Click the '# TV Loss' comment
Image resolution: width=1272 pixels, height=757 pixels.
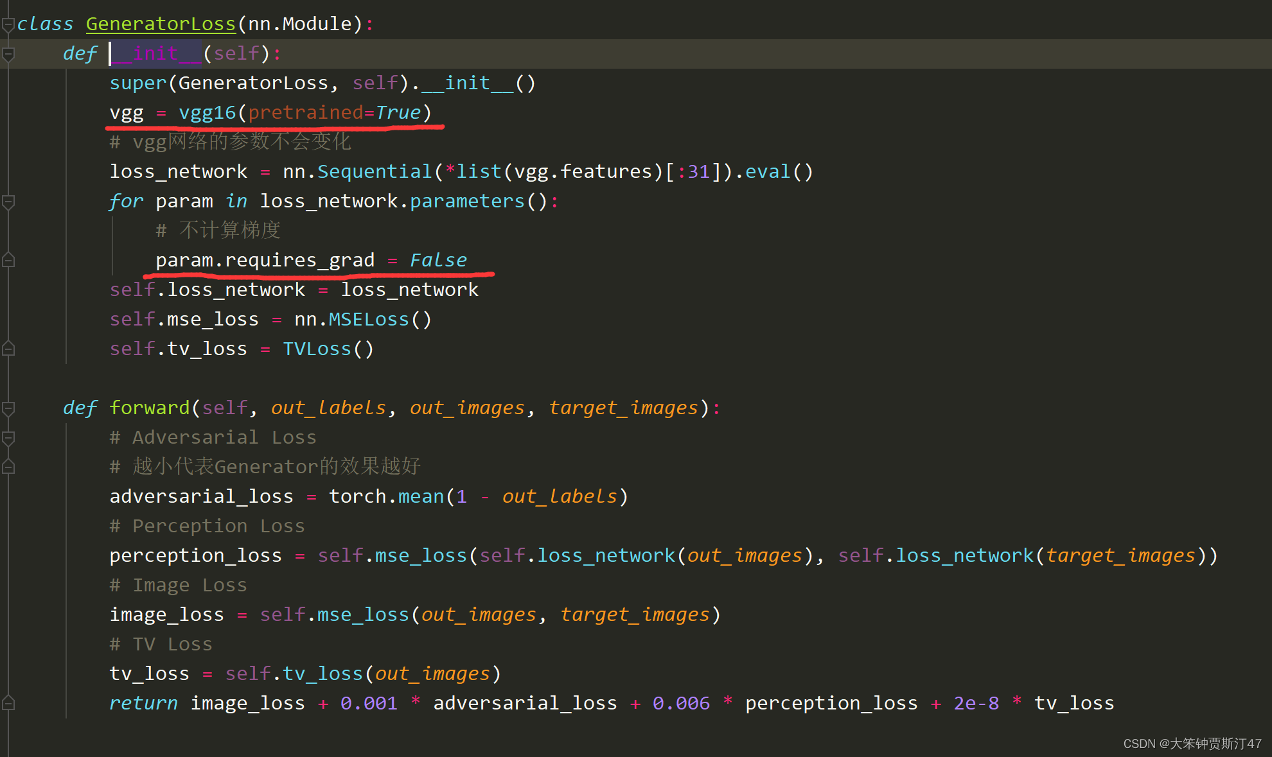pyautogui.click(x=161, y=645)
